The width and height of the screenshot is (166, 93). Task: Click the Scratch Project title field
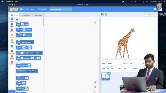point(60,9)
